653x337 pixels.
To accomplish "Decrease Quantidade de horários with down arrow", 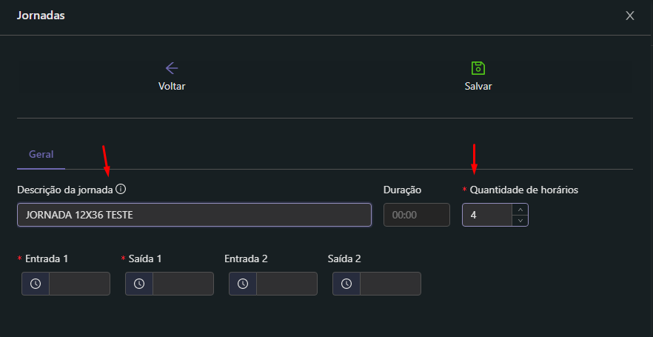I will (x=520, y=220).
